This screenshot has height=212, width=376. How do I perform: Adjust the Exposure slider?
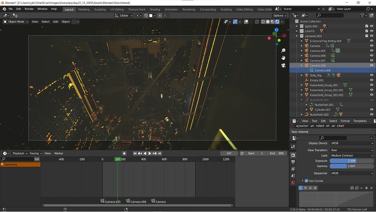(x=352, y=161)
